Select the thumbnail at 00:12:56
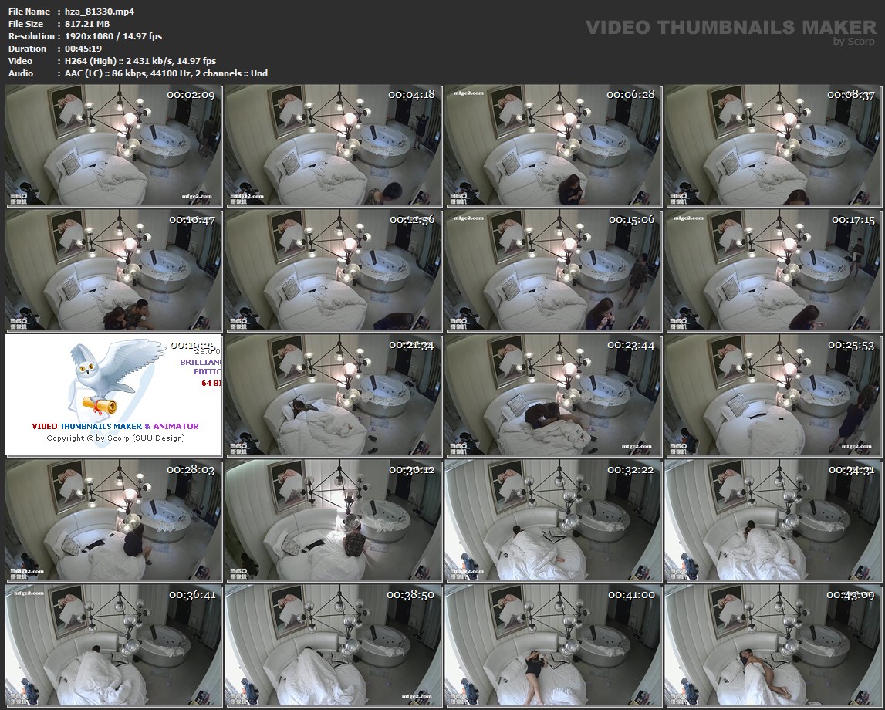Image resolution: width=885 pixels, height=710 pixels. [x=333, y=270]
